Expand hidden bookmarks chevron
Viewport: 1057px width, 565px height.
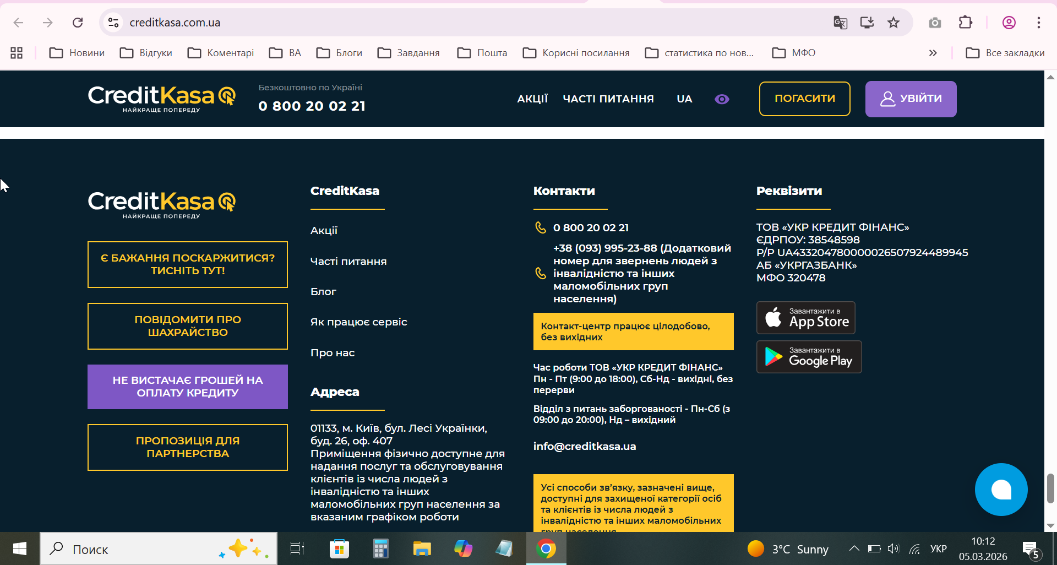(933, 53)
